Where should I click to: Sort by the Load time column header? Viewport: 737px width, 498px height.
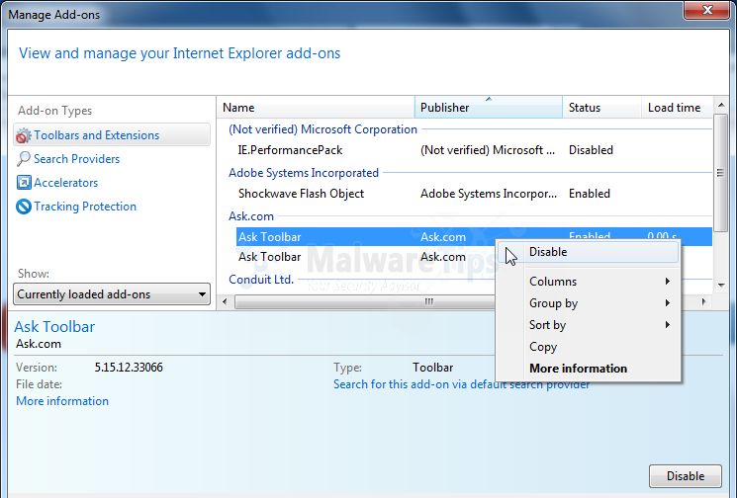point(678,108)
